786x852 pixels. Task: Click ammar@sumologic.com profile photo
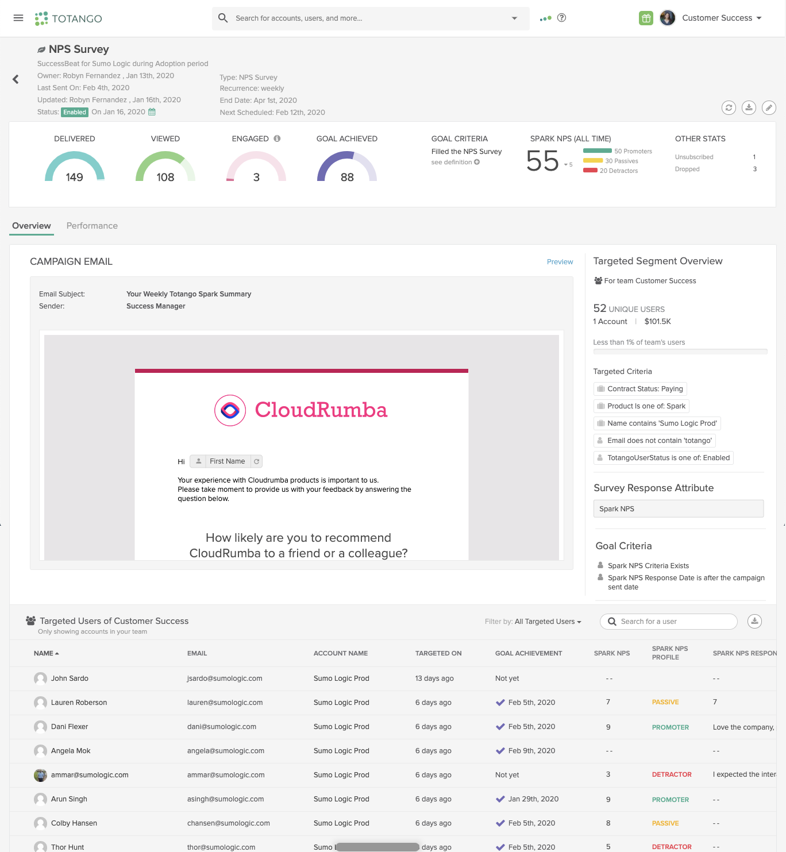[x=40, y=775]
